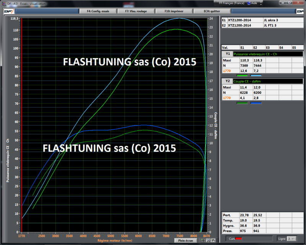Click the Y2 axis label button
The height and width of the screenshot is (245, 306).
point(228,81)
